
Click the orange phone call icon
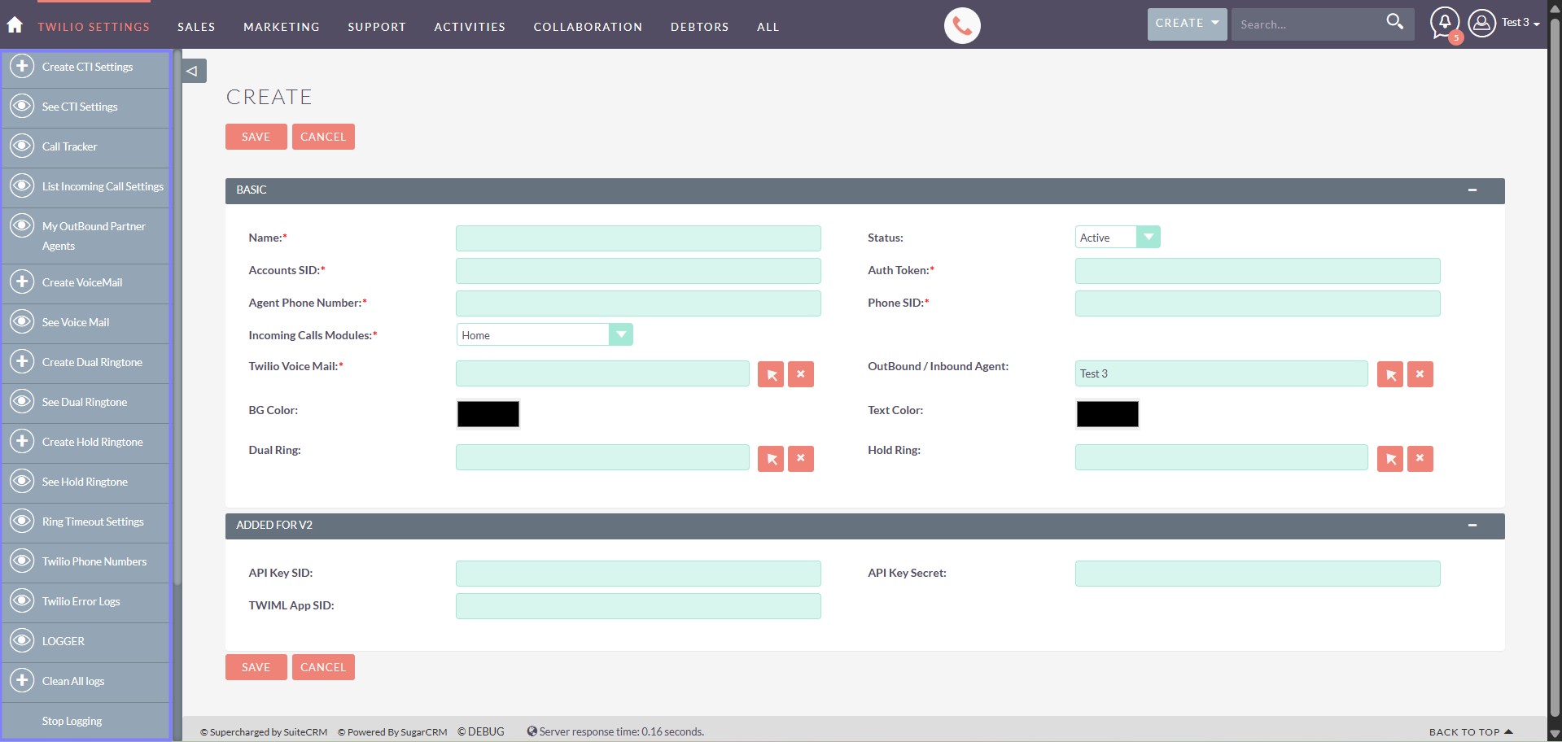click(961, 26)
